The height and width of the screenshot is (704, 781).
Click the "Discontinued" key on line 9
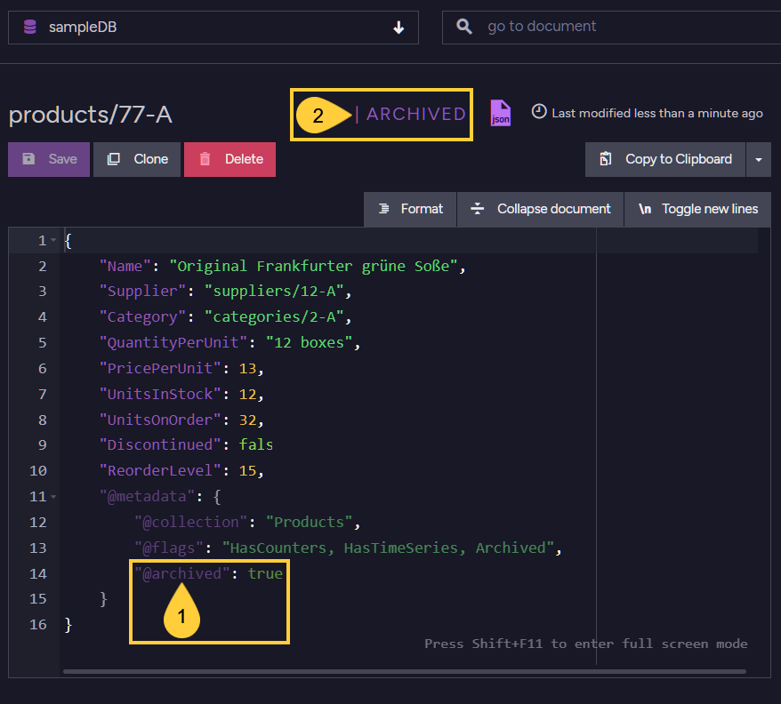click(160, 444)
